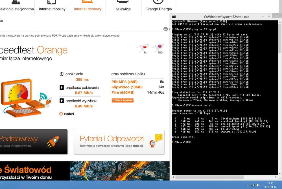This screenshot has height=189, width=282.
Task: Click the printer icon
Action: pos(166,29)
